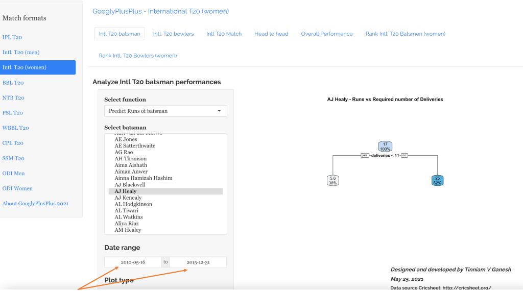
Task: Open the ODI Women section
Action: pyautogui.click(x=17, y=188)
